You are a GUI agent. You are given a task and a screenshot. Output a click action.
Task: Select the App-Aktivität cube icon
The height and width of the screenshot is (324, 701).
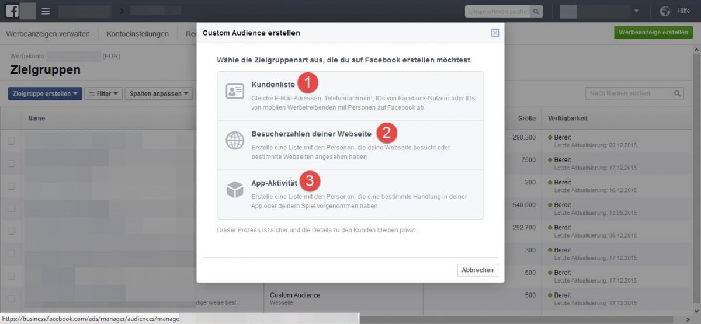pyautogui.click(x=235, y=190)
